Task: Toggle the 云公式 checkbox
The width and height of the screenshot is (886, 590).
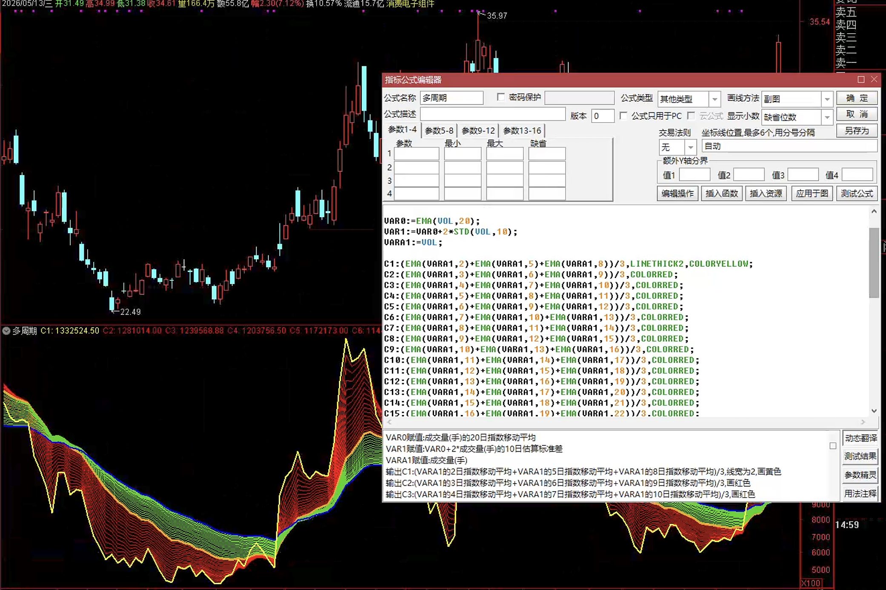Action: click(692, 116)
